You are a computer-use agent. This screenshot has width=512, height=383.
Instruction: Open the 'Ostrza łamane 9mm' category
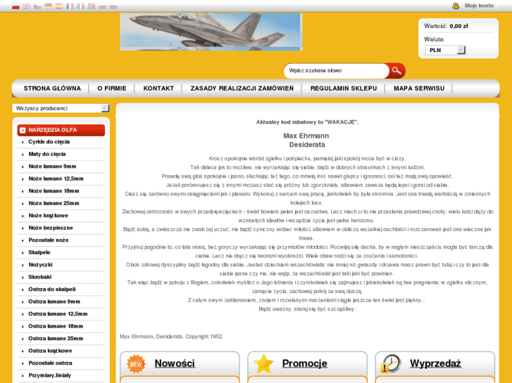pyautogui.click(x=54, y=302)
